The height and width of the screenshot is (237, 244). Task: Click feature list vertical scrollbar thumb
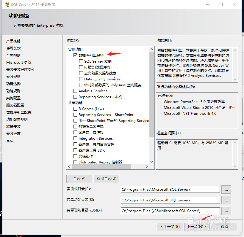(151, 94)
